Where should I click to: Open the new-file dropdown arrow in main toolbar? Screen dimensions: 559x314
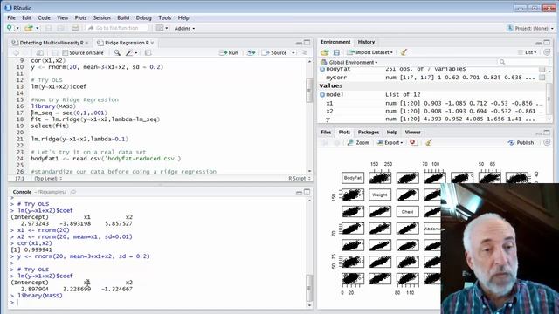[17, 28]
